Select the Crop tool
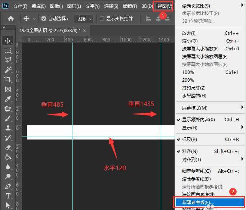 coord(8,79)
